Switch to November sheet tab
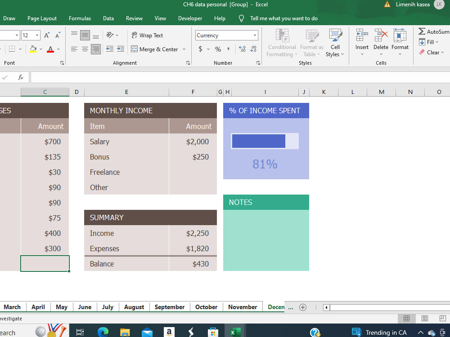The image size is (450, 337). [243, 307]
